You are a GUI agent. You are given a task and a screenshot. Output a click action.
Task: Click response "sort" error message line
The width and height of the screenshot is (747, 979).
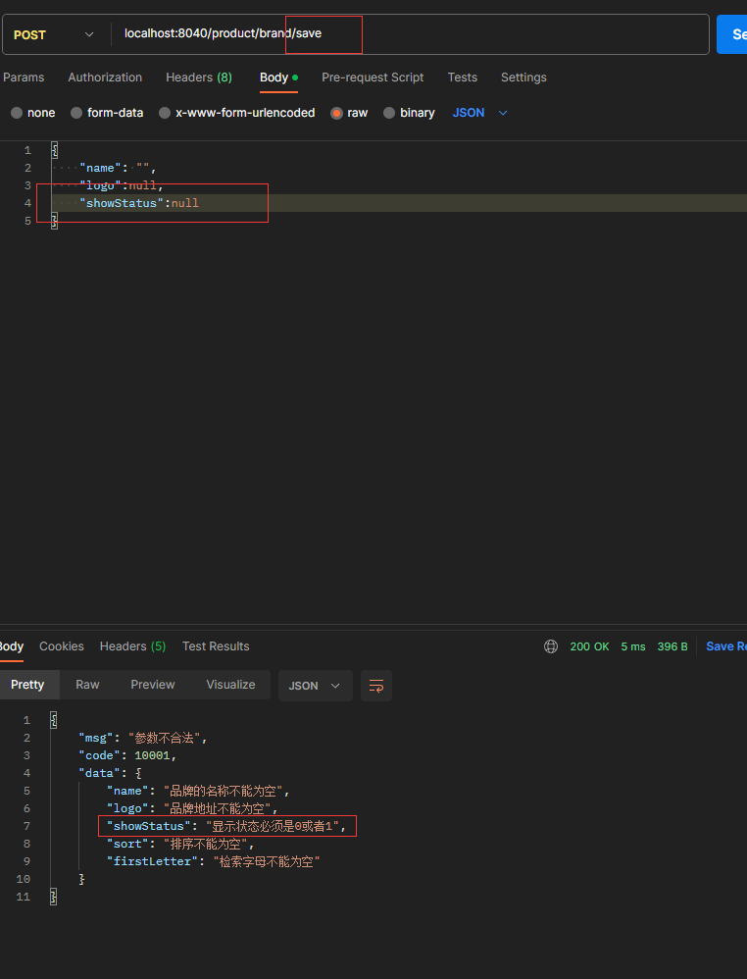tap(181, 845)
